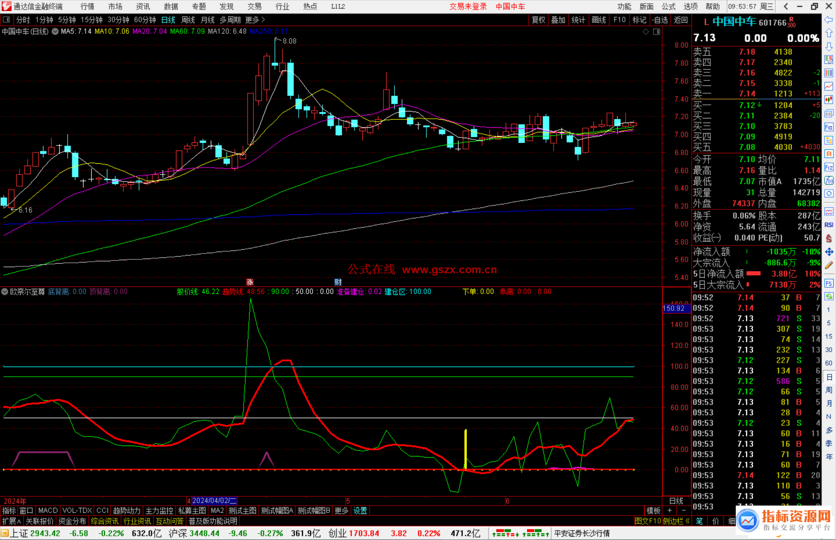Switch to 15-minute period in sidebar
The image size is (836, 540).
(828, 336)
